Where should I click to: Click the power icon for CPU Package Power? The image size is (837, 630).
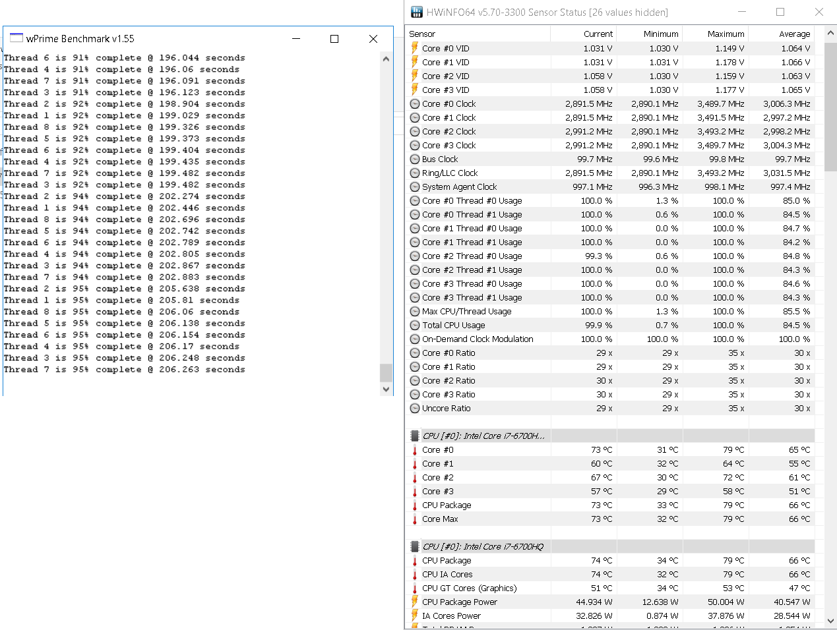[414, 602]
